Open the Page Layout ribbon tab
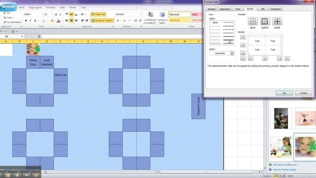The height and width of the screenshot is (178, 316). click(35, 7)
